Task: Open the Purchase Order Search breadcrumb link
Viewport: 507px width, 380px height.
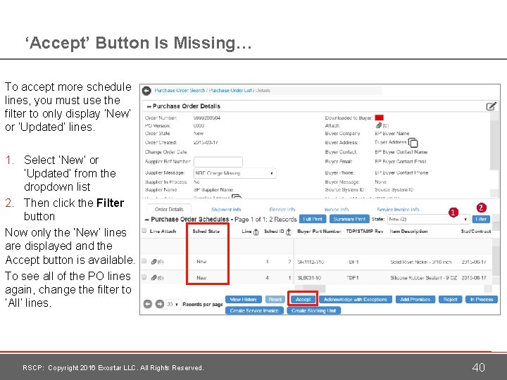Action: point(180,91)
